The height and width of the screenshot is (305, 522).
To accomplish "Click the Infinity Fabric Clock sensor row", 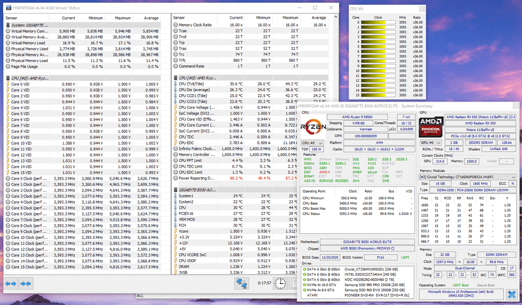I will pyautogui.click(x=235, y=149).
